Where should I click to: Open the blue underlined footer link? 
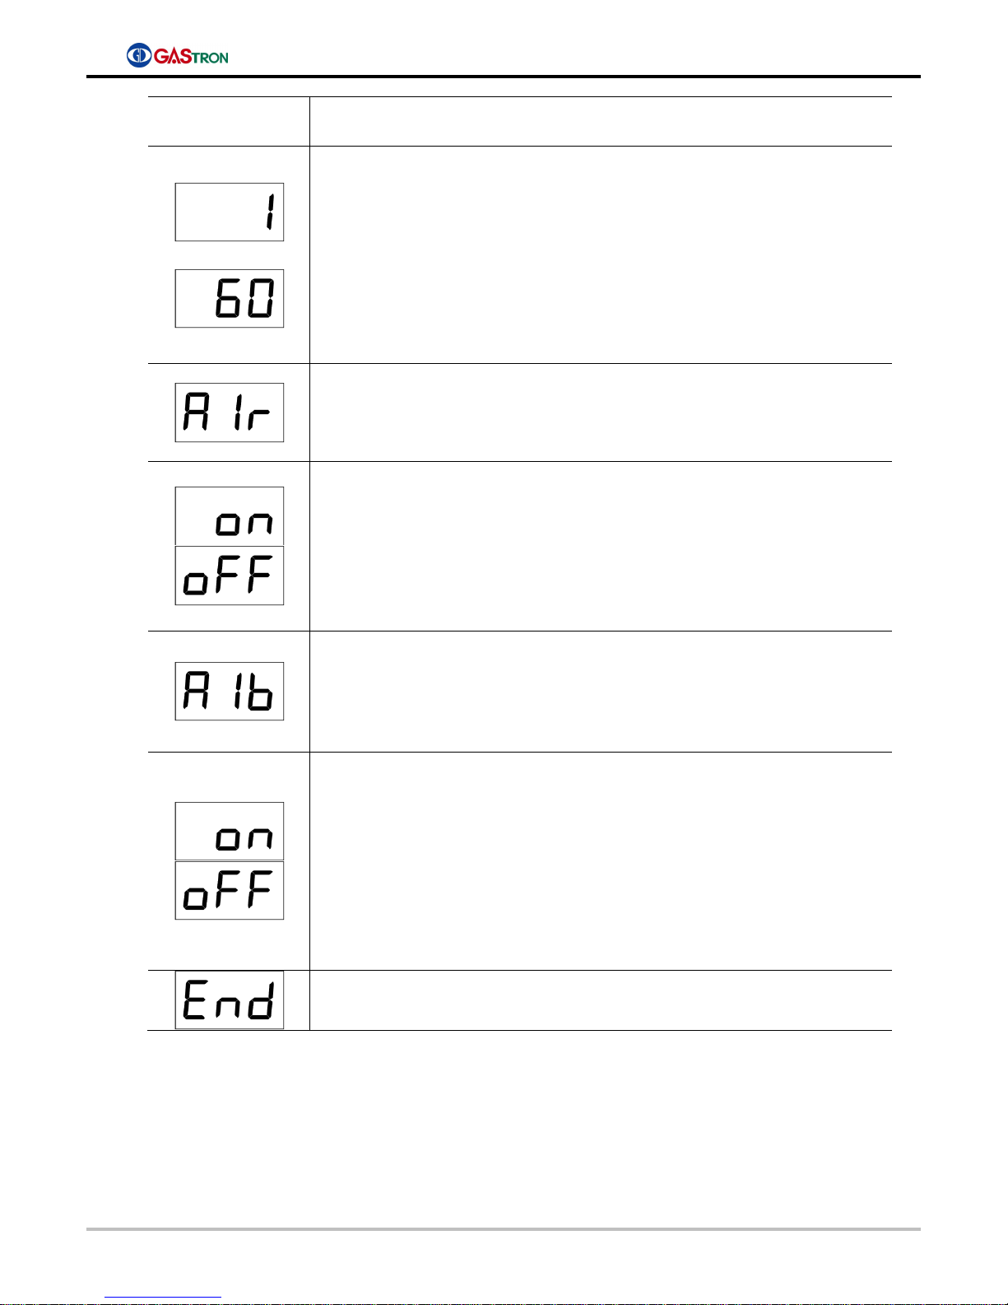pos(163,1298)
